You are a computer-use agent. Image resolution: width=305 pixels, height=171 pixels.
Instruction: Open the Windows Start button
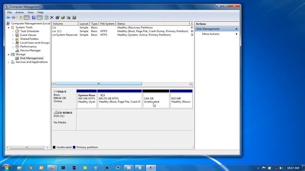[6, 168]
